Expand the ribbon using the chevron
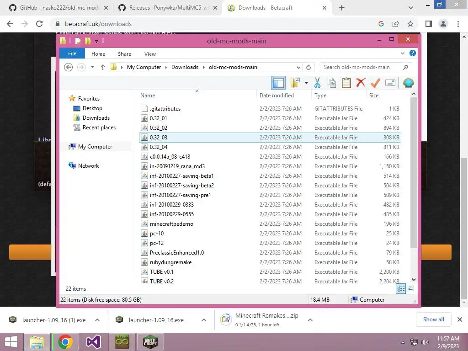This screenshot has height=351, width=468. click(x=402, y=53)
